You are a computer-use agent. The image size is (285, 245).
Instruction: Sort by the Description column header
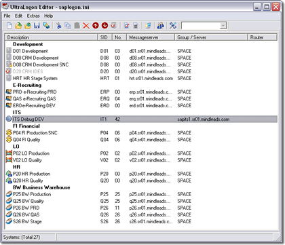[51, 37]
